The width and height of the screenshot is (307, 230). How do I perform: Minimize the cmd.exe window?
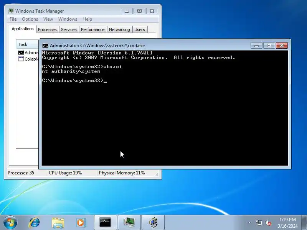256,46
